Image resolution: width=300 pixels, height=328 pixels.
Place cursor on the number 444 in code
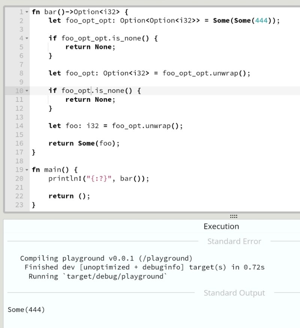click(x=261, y=21)
